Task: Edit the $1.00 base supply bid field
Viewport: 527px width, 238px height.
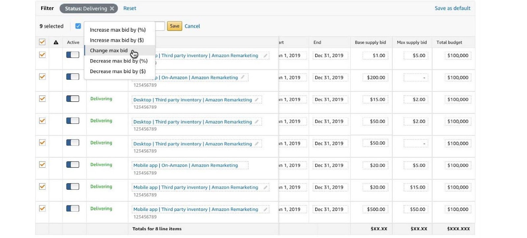Action: (375, 56)
